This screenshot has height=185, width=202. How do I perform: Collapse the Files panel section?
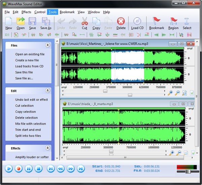pos(47,45)
